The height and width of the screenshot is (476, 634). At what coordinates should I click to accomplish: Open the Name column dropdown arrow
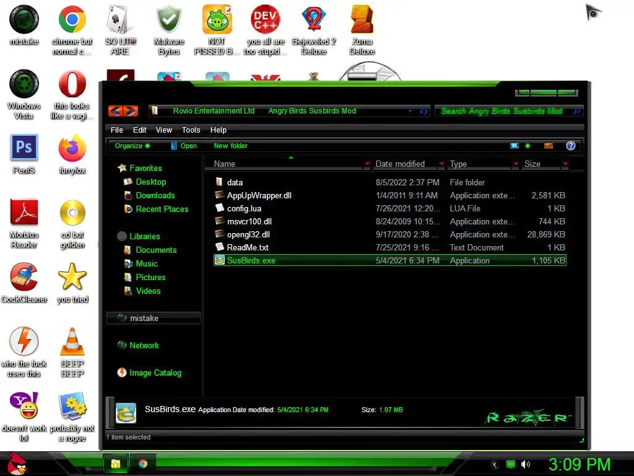coord(367,164)
